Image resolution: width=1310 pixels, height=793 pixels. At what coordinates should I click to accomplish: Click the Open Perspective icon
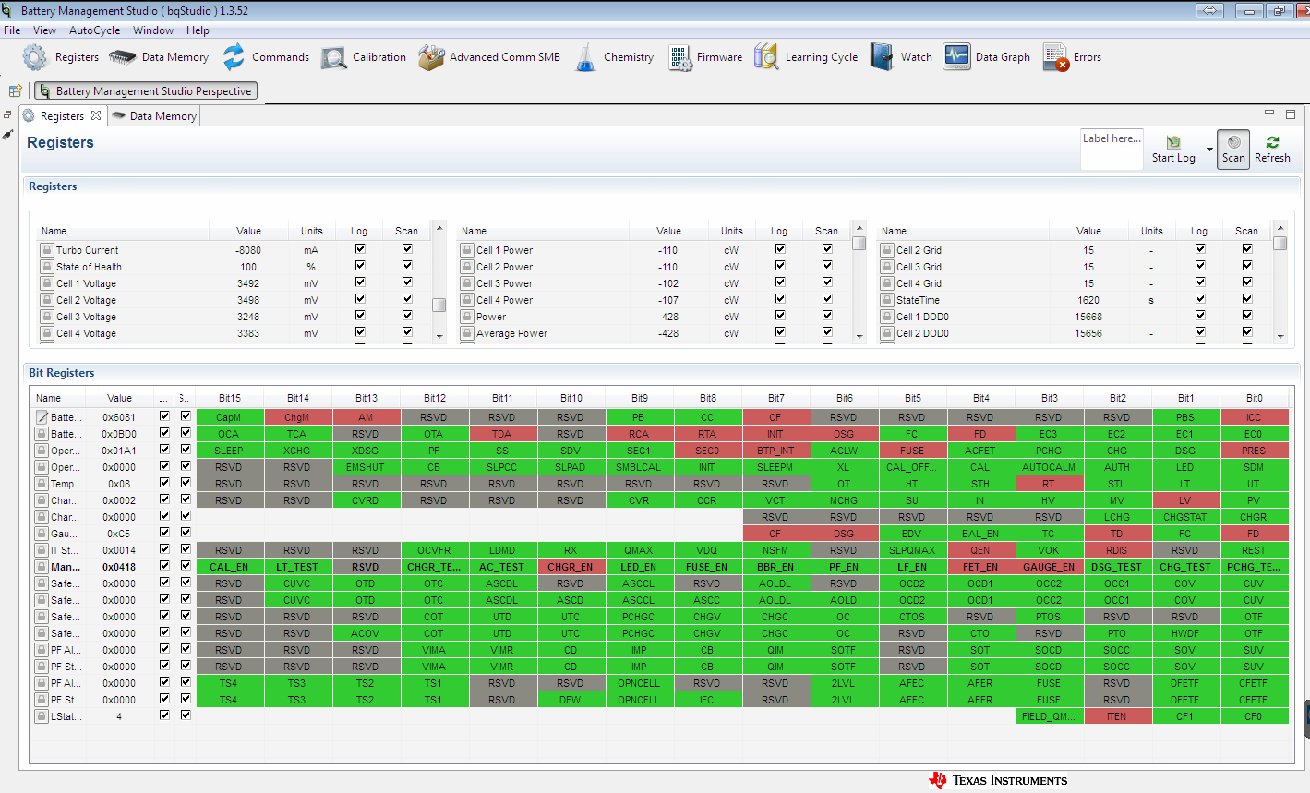pyautogui.click(x=15, y=90)
